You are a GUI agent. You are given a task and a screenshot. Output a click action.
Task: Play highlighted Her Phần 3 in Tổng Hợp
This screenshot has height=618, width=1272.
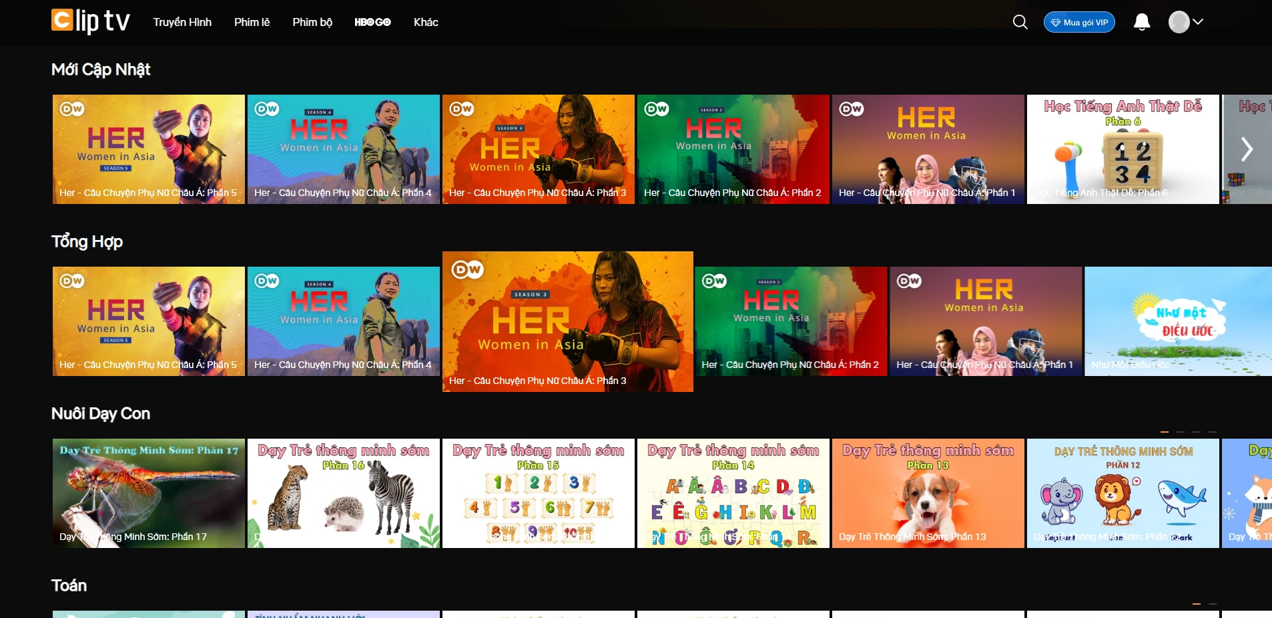567,321
